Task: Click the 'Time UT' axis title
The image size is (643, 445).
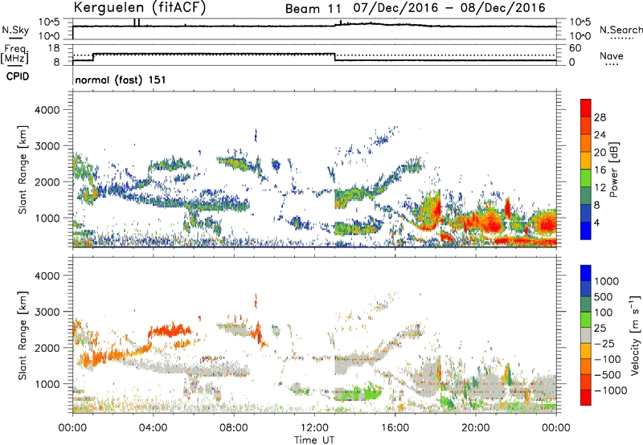Action: pos(314,440)
